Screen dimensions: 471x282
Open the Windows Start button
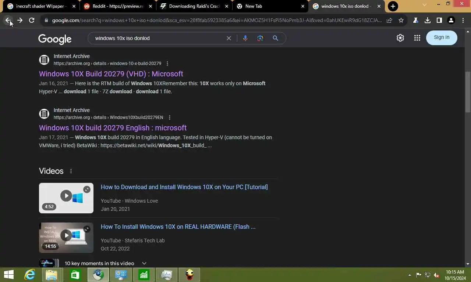point(9,274)
